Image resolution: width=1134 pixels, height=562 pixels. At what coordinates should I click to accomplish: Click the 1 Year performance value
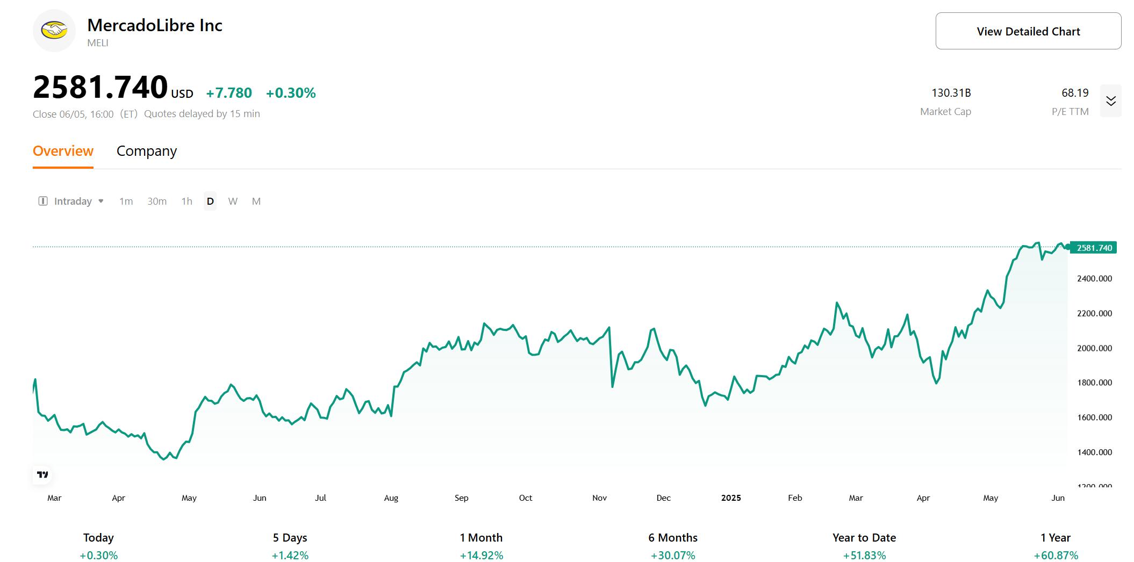point(1056,555)
